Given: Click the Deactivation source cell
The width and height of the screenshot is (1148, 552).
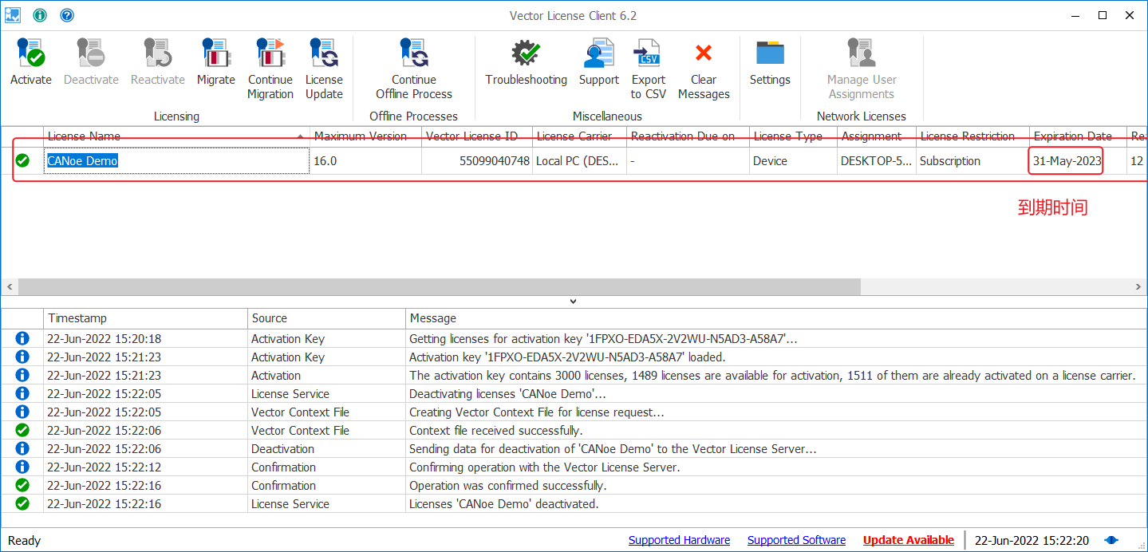Looking at the screenshot, I should click(x=326, y=448).
